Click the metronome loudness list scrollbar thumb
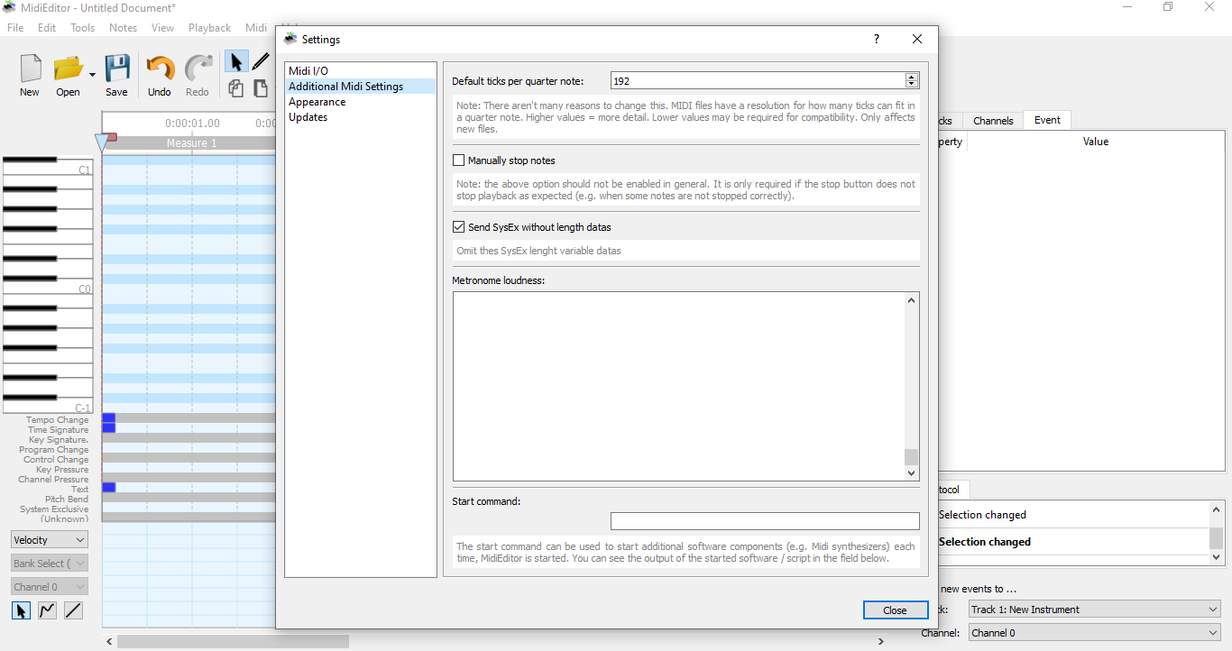Viewport: 1232px width, 651px height. (911, 456)
